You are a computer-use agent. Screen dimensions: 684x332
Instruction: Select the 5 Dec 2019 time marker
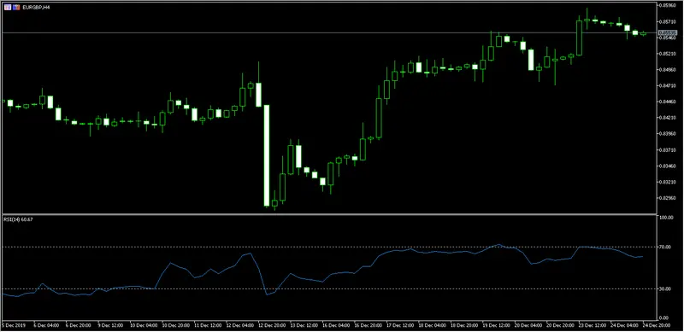point(14,325)
